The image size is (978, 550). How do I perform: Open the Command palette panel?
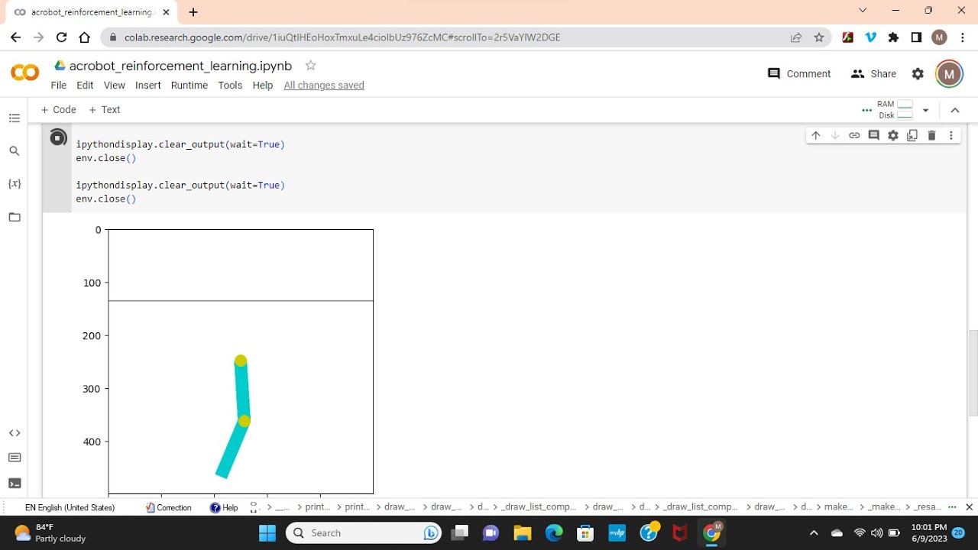click(x=15, y=458)
